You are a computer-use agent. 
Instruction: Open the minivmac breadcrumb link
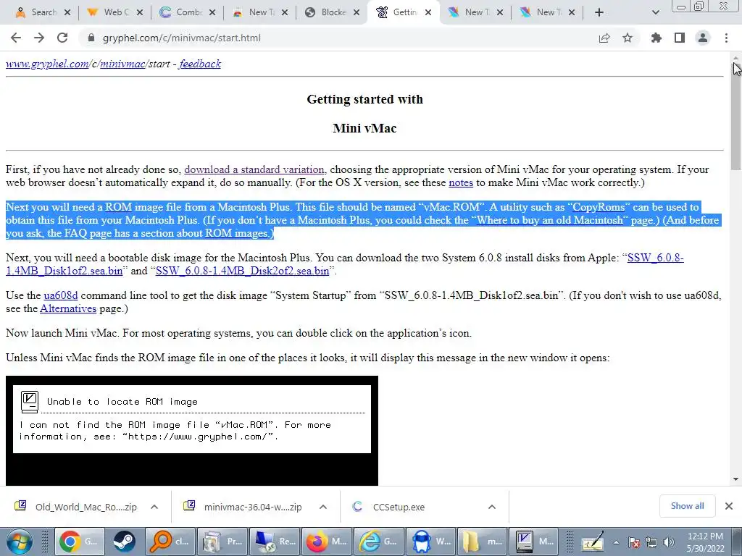click(x=122, y=64)
